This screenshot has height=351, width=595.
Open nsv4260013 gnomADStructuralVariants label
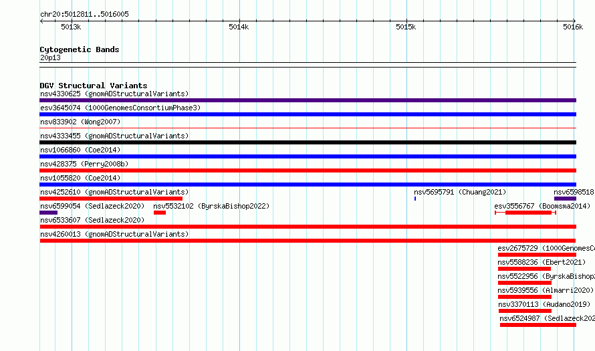114,234
